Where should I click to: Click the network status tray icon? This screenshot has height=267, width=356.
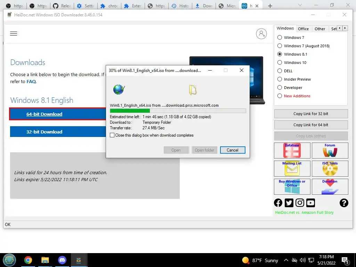pos(311,260)
